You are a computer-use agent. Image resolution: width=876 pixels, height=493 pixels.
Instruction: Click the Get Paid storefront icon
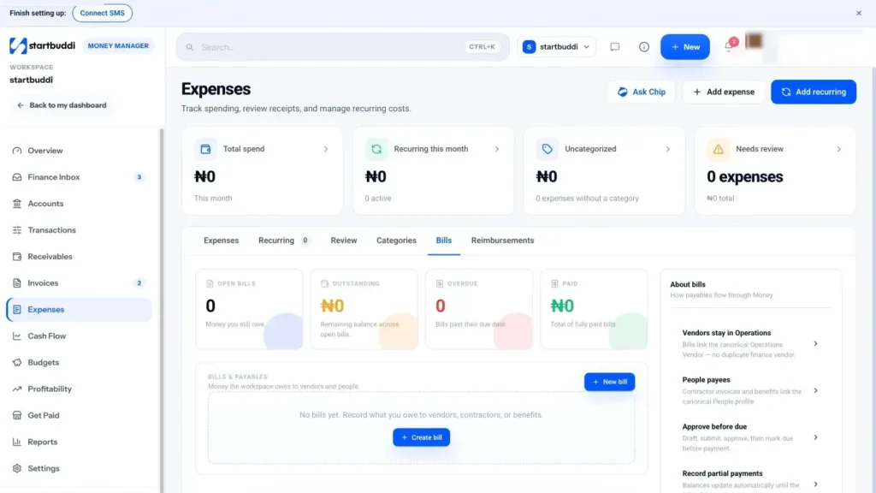pos(17,415)
